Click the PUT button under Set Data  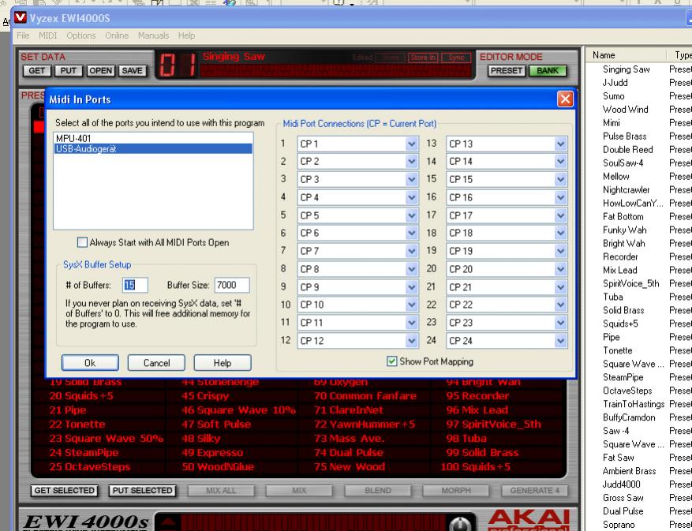pyautogui.click(x=69, y=71)
